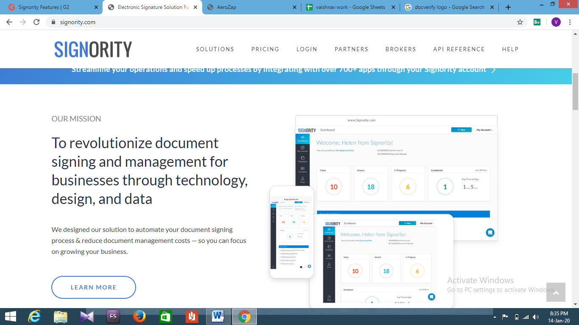The image size is (579, 325).
Task: Click the Signority logo
Action: tap(93, 49)
